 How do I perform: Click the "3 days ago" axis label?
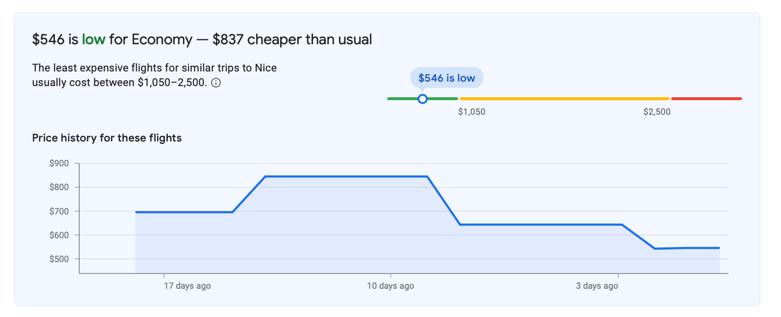tap(597, 286)
